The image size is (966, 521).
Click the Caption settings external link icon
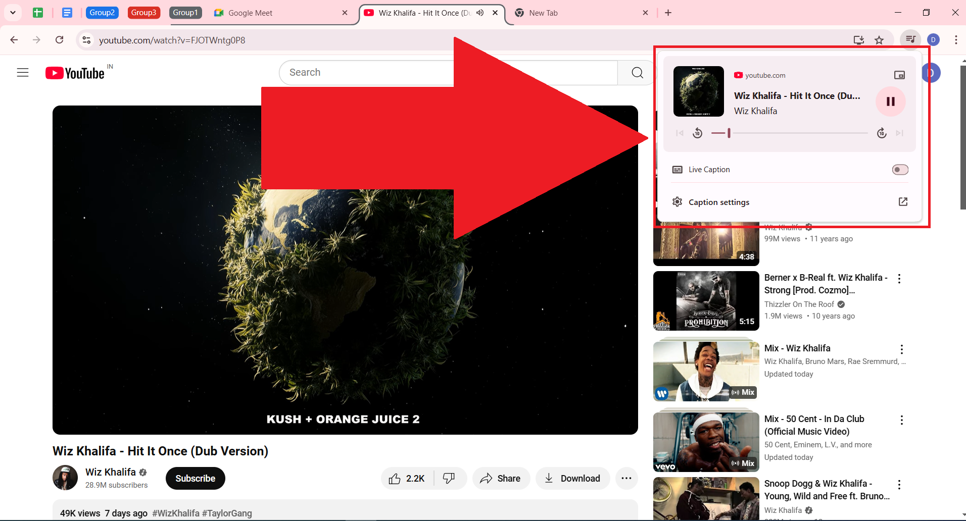coord(903,202)
